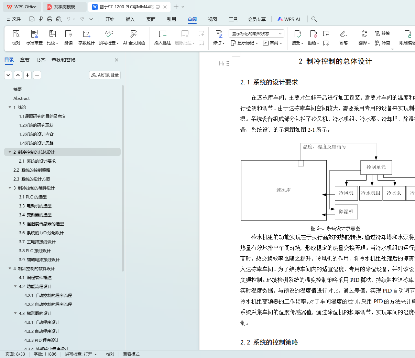415x358 pixels.
Task: Click the down arrow button in outline panel
Action: click(8, 75)
